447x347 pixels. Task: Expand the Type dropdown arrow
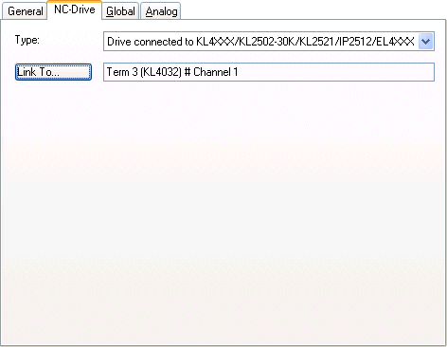click(425, 42)
